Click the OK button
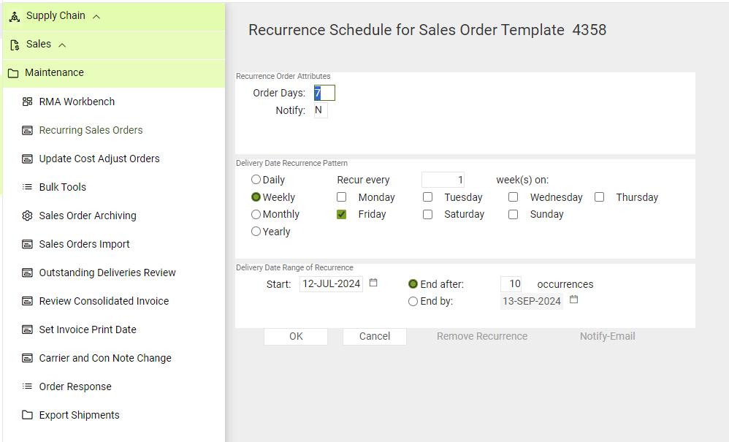729x442 pixels. coord(296,336)
